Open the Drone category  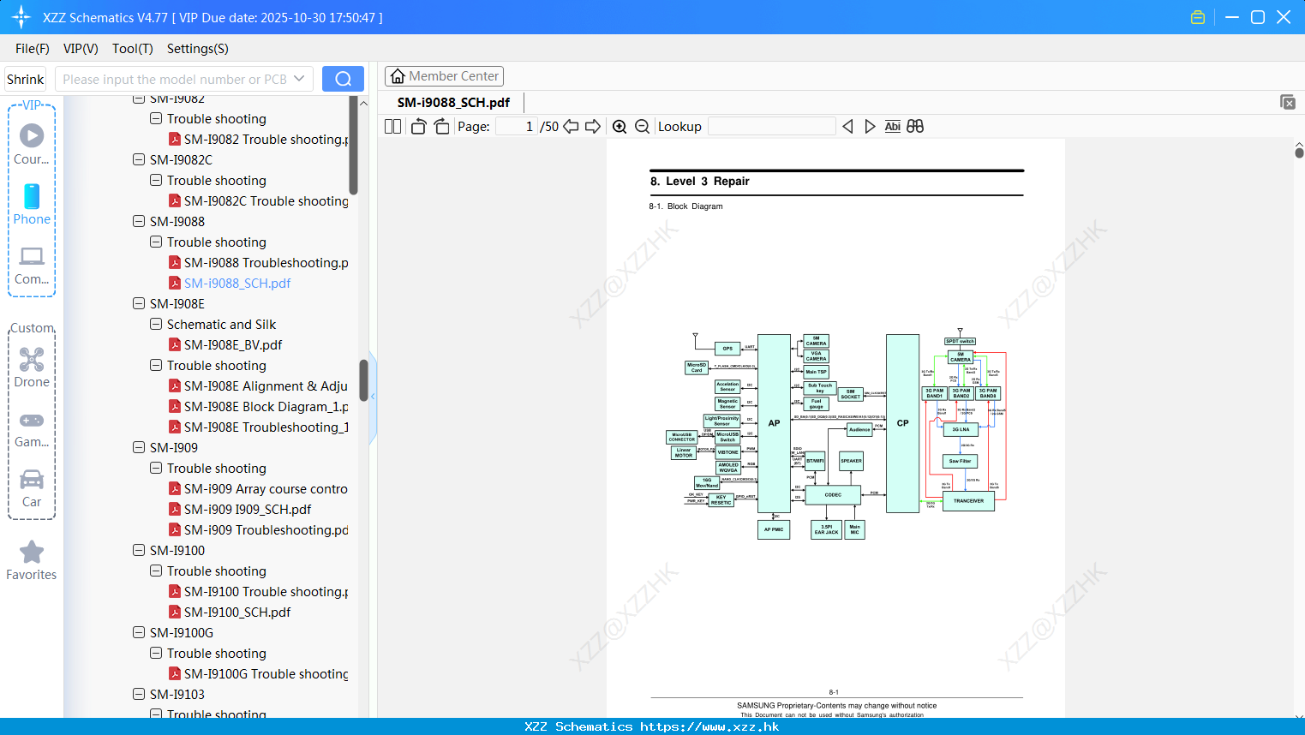click(x=32, y=367)
